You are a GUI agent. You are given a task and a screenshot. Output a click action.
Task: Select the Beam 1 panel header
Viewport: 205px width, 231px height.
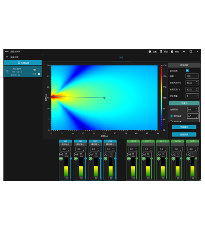[184, 103]
